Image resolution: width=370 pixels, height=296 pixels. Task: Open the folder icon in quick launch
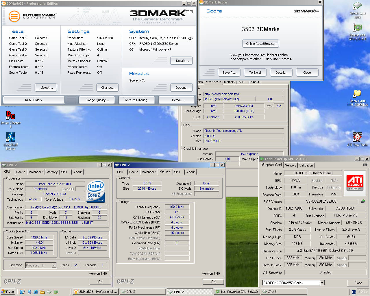[x=42, y=292]
